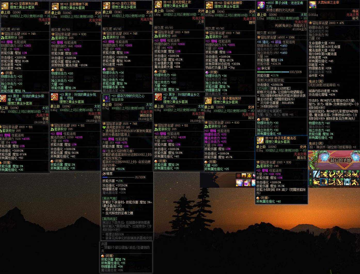
Task: Click the 最后的圣地 dungeon banner
Action: tap(334, 160)
